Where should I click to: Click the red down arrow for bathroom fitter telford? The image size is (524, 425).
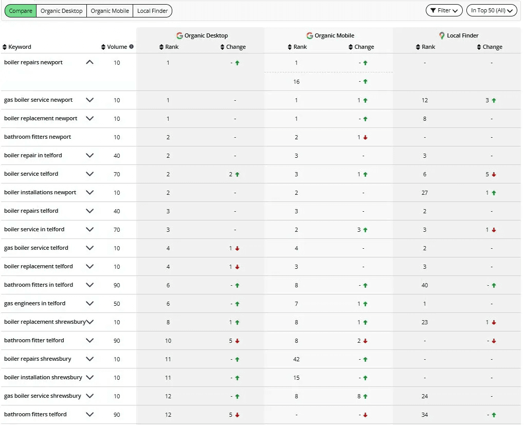point(238,341)
